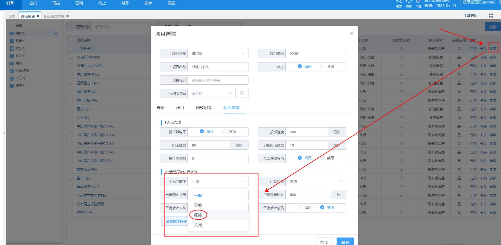Close the 游乐项目 page tab

click(x=38, y=16)
